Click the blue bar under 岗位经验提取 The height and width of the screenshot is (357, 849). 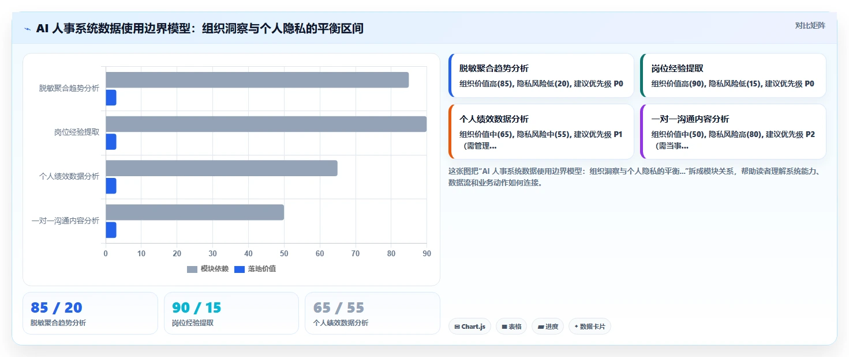tap(111, 142)
